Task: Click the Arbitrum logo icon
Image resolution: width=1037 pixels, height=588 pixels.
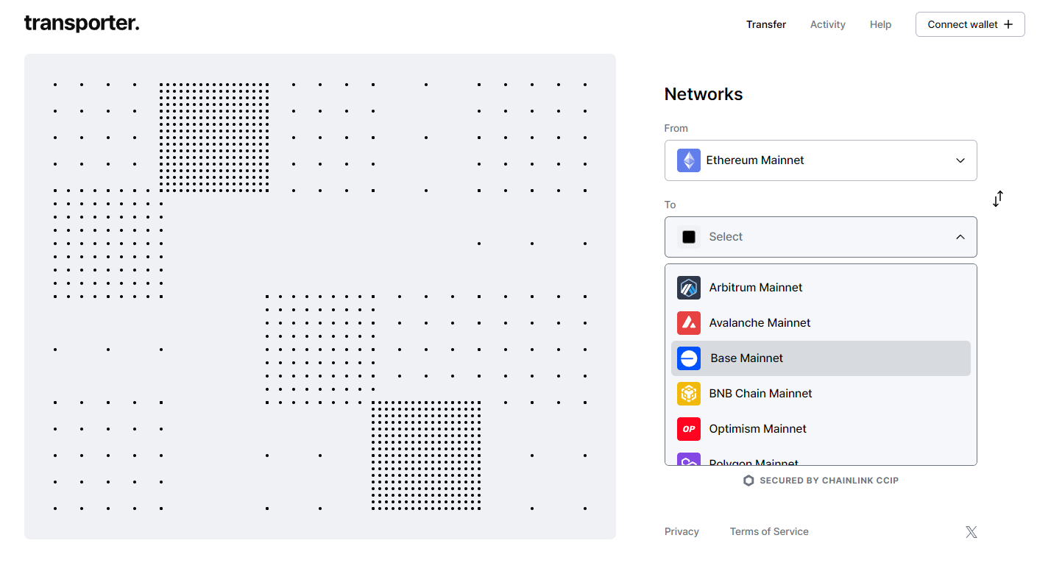Action: [x=689, y=288]
